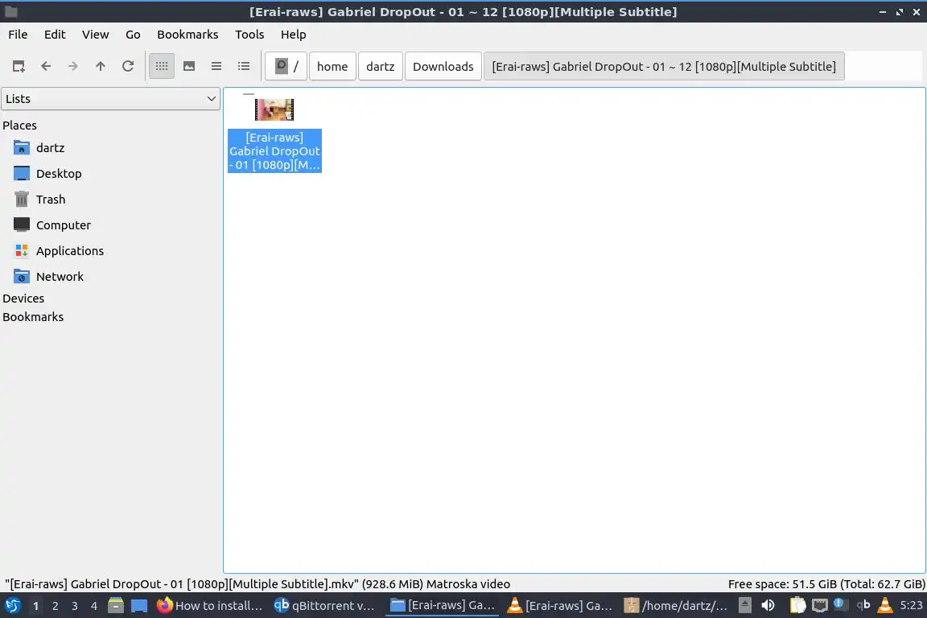Switch to the VLC Erai-raws taskbar window
Screen dimensions: 927x618
[560, 606]
